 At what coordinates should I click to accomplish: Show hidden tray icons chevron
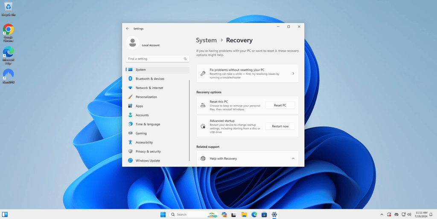pos(382,215)
